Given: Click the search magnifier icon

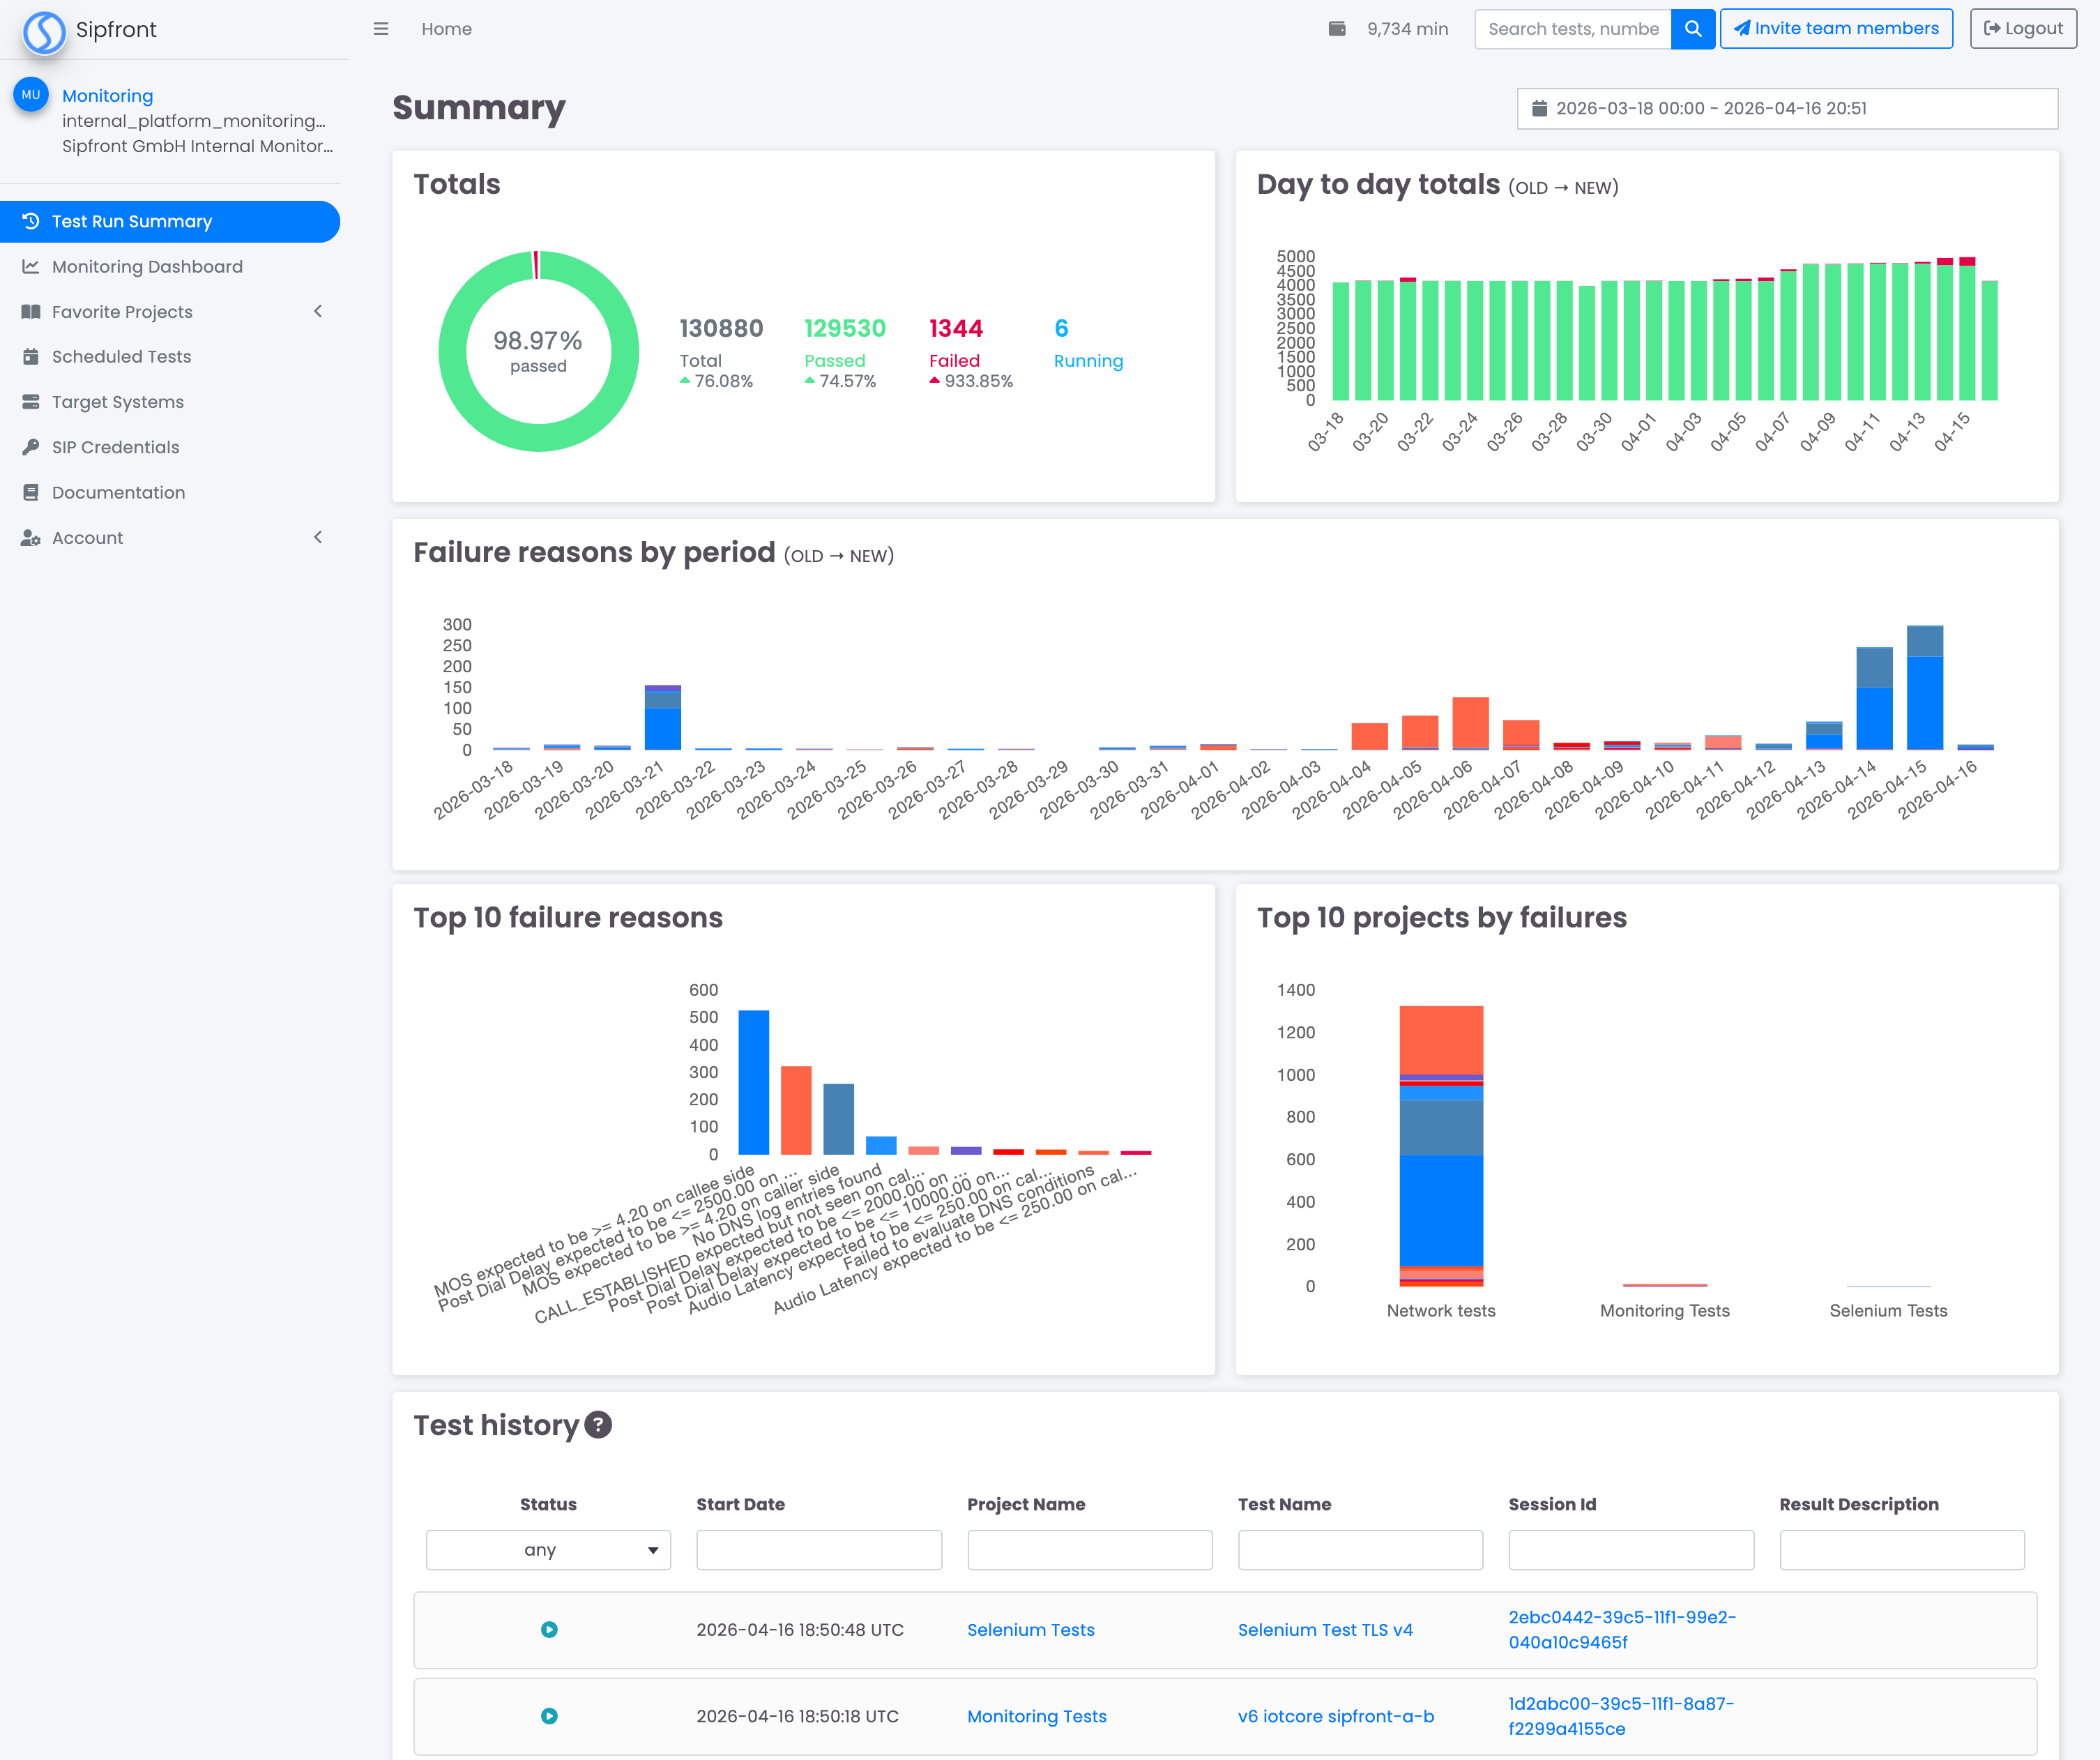Looking at the screenshot, I should click(1693, 28).
